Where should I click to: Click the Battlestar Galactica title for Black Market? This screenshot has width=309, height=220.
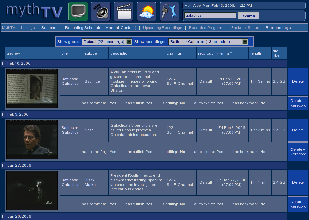coord(70,182)
